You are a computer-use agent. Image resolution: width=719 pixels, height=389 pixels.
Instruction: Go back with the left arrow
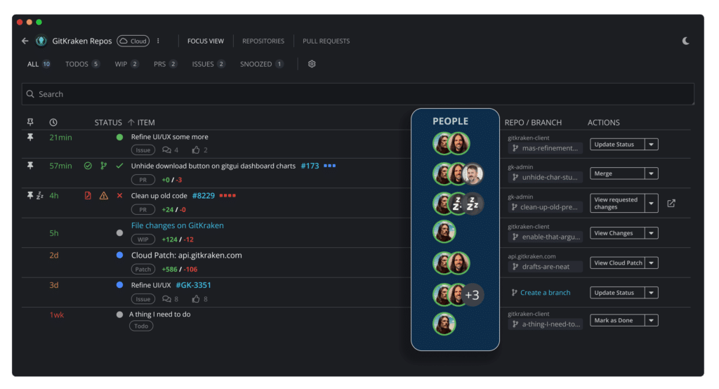click(x=25, y=41)
